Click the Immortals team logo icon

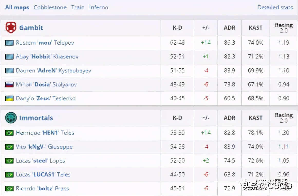(x=11, y=118)
